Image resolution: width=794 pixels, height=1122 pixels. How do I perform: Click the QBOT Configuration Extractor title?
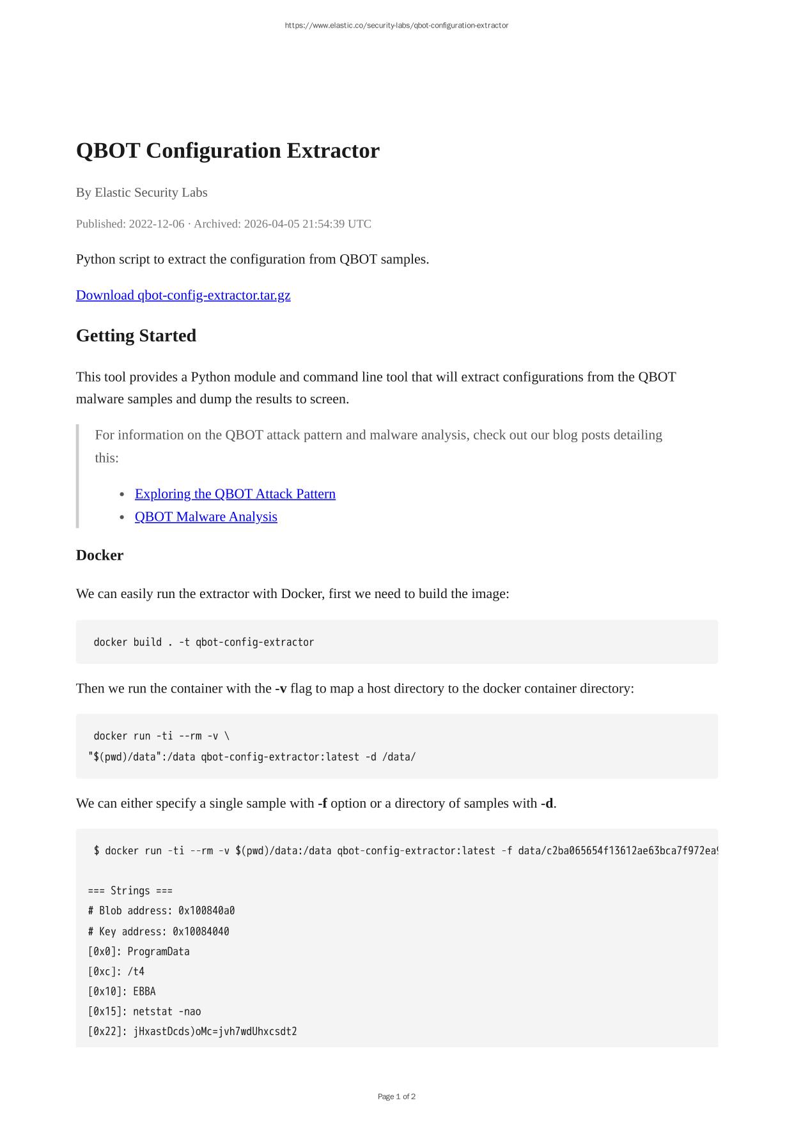(228, 151)
